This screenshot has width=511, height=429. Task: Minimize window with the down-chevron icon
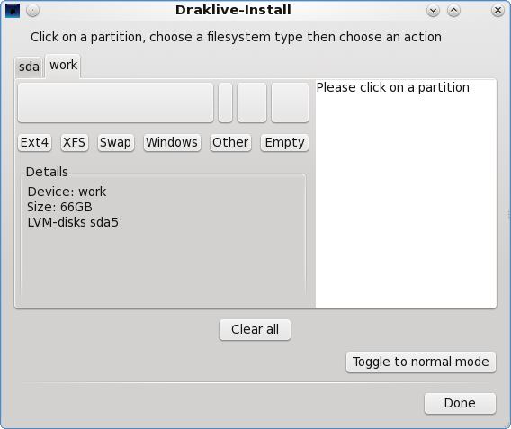click(x=433, y=11)
